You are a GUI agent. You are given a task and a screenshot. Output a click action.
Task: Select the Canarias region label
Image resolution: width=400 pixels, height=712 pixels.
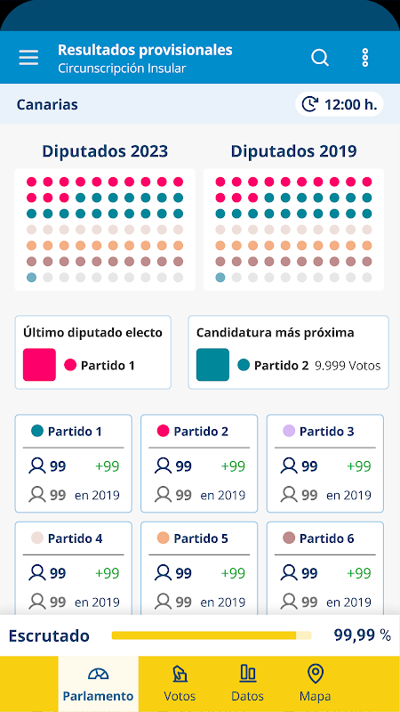point(47,105)
